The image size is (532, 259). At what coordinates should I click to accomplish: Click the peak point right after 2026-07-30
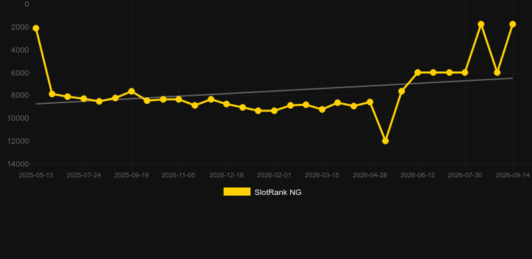tap(481, 24)
